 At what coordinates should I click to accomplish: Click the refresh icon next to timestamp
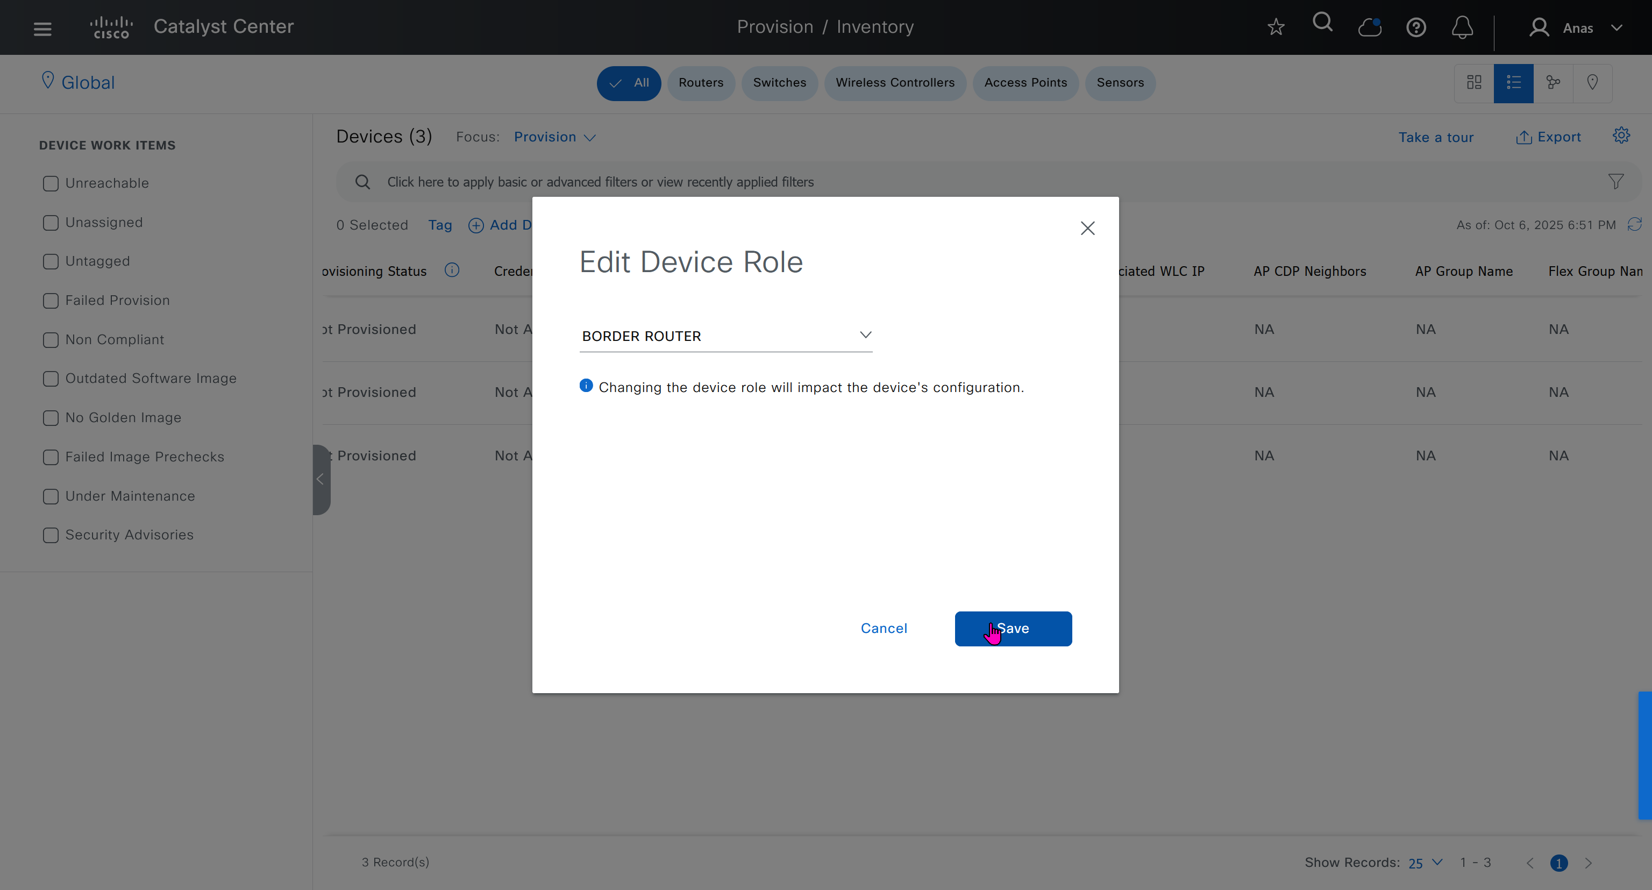(x=1635, y=224)
